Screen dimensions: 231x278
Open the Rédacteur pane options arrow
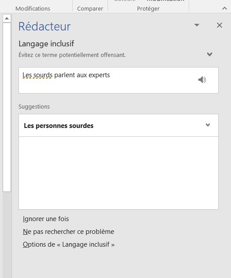[197, 25]
